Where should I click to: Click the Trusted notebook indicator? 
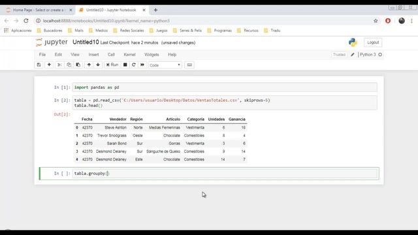pos(339,55)
